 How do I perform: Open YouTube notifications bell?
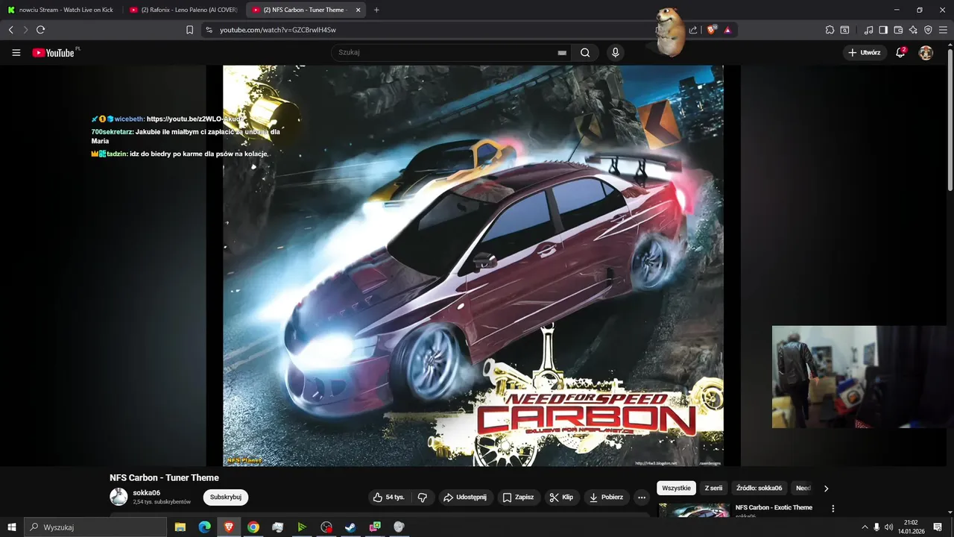coord(900,53)
